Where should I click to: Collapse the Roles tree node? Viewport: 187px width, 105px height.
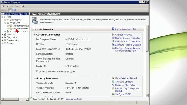(2, 17)
